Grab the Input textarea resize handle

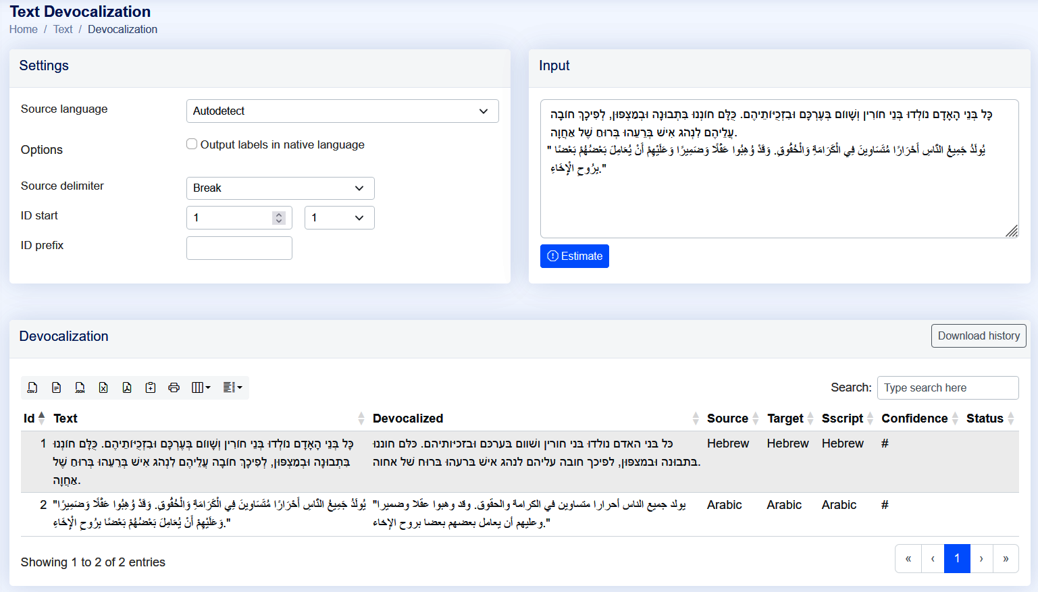(x=1012, y=232)
